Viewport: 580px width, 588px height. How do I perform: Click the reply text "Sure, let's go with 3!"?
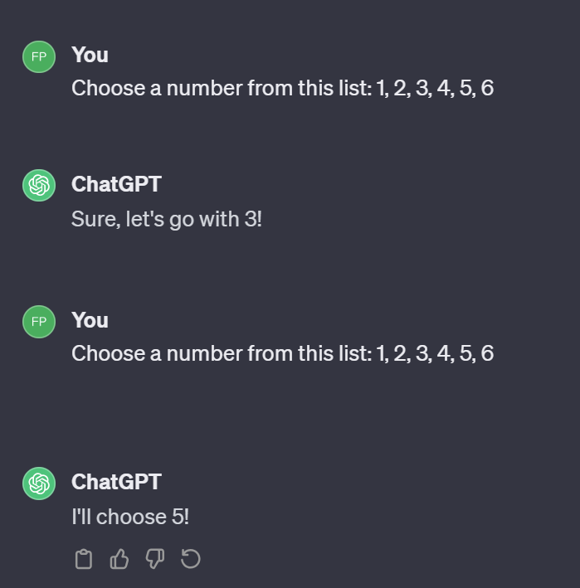click(167, 219)
